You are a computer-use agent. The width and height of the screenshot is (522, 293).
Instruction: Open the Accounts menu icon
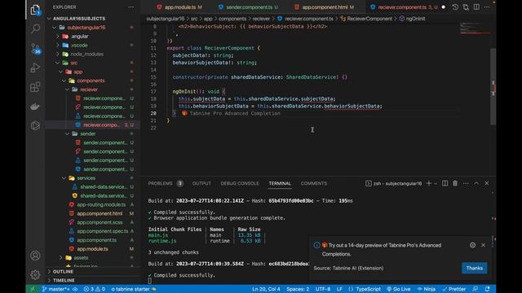pyautogui.click(x=35, y=256)
